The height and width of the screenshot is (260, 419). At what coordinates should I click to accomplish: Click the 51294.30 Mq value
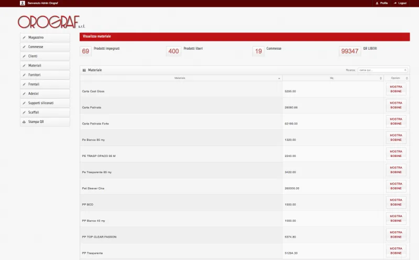tap(291, 253)
